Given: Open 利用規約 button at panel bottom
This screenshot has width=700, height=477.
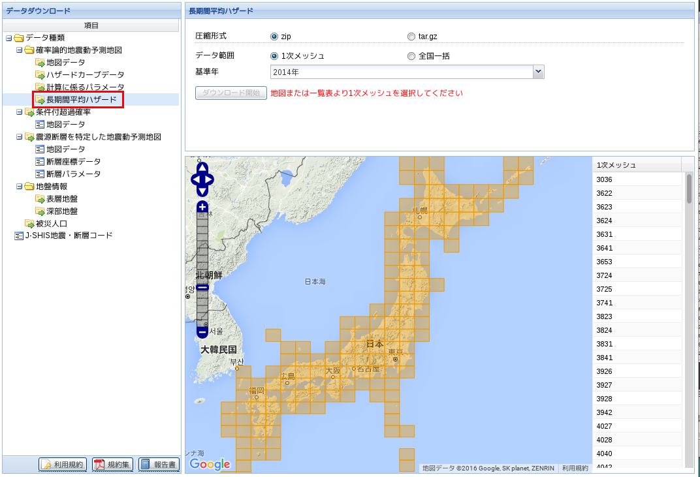Looking at the screenshot, I should pyautogui.click(x=63, y=465).
